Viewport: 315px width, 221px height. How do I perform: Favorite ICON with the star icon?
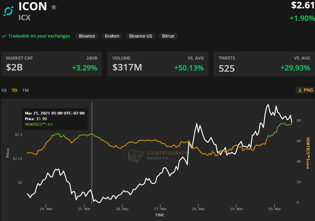click(x=53, y=7)
